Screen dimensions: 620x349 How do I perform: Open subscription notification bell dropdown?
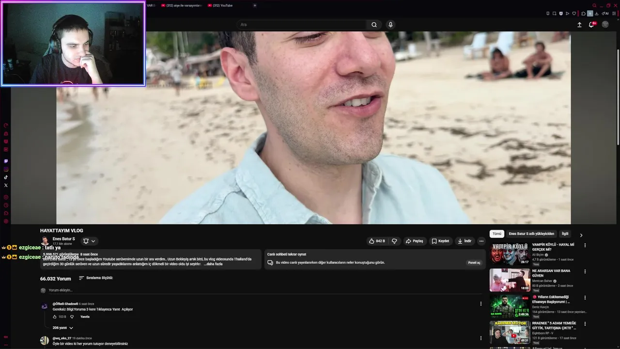click(89, 241)
